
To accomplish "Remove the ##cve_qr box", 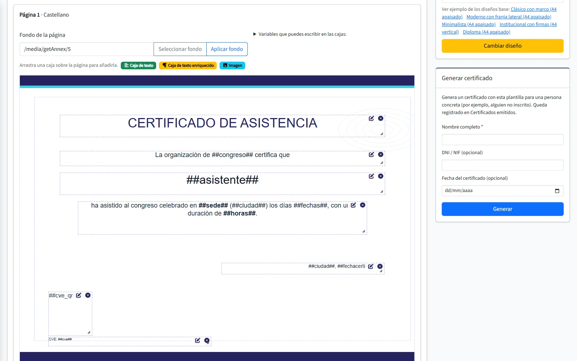I will pyautogui.click(x=88, y=295).
